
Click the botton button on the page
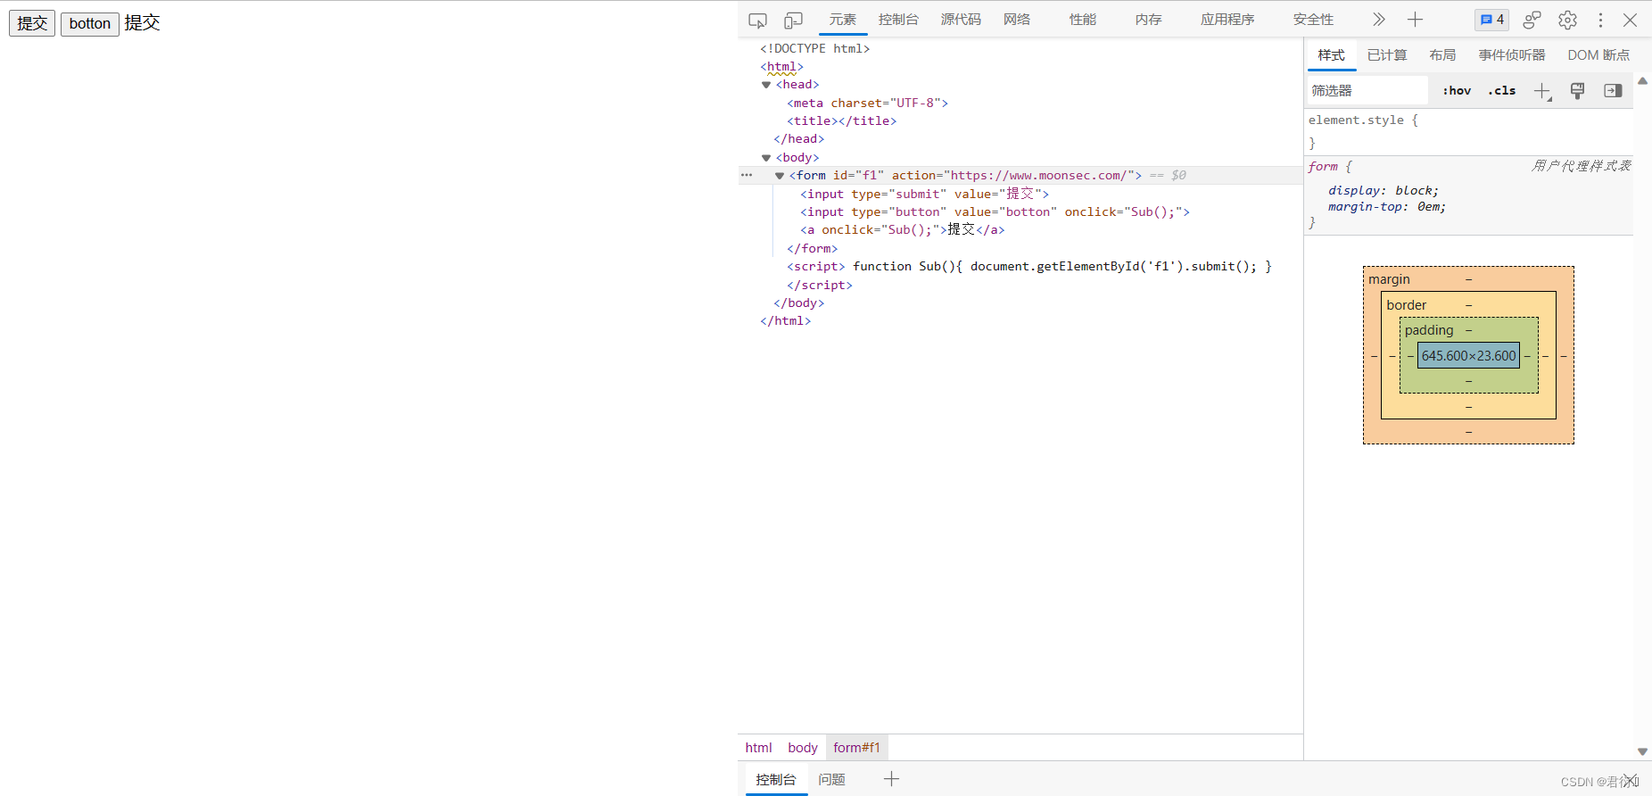coord(90,23)
